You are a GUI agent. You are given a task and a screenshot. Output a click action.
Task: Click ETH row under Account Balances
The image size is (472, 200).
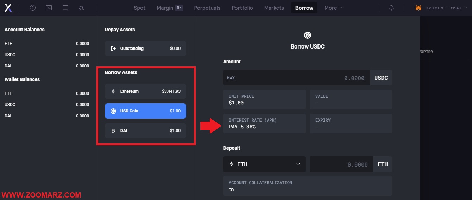[x=47, y=44]
